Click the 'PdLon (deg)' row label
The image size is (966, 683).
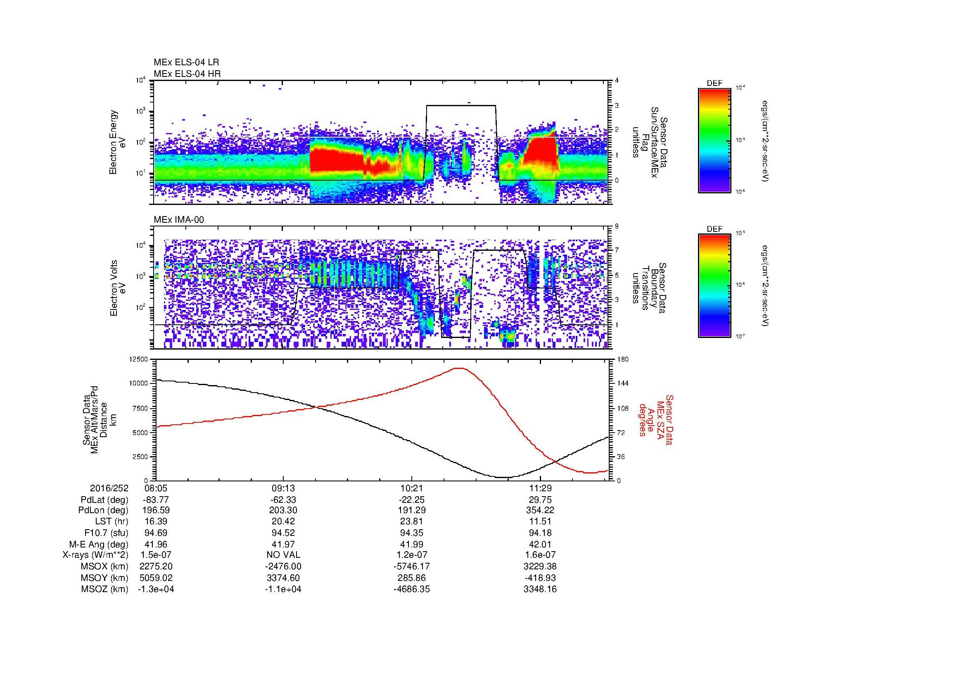click(x=104, y=510)
